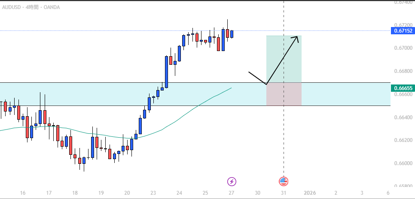Click the green moving average label 0.66655

click(403, 88)
